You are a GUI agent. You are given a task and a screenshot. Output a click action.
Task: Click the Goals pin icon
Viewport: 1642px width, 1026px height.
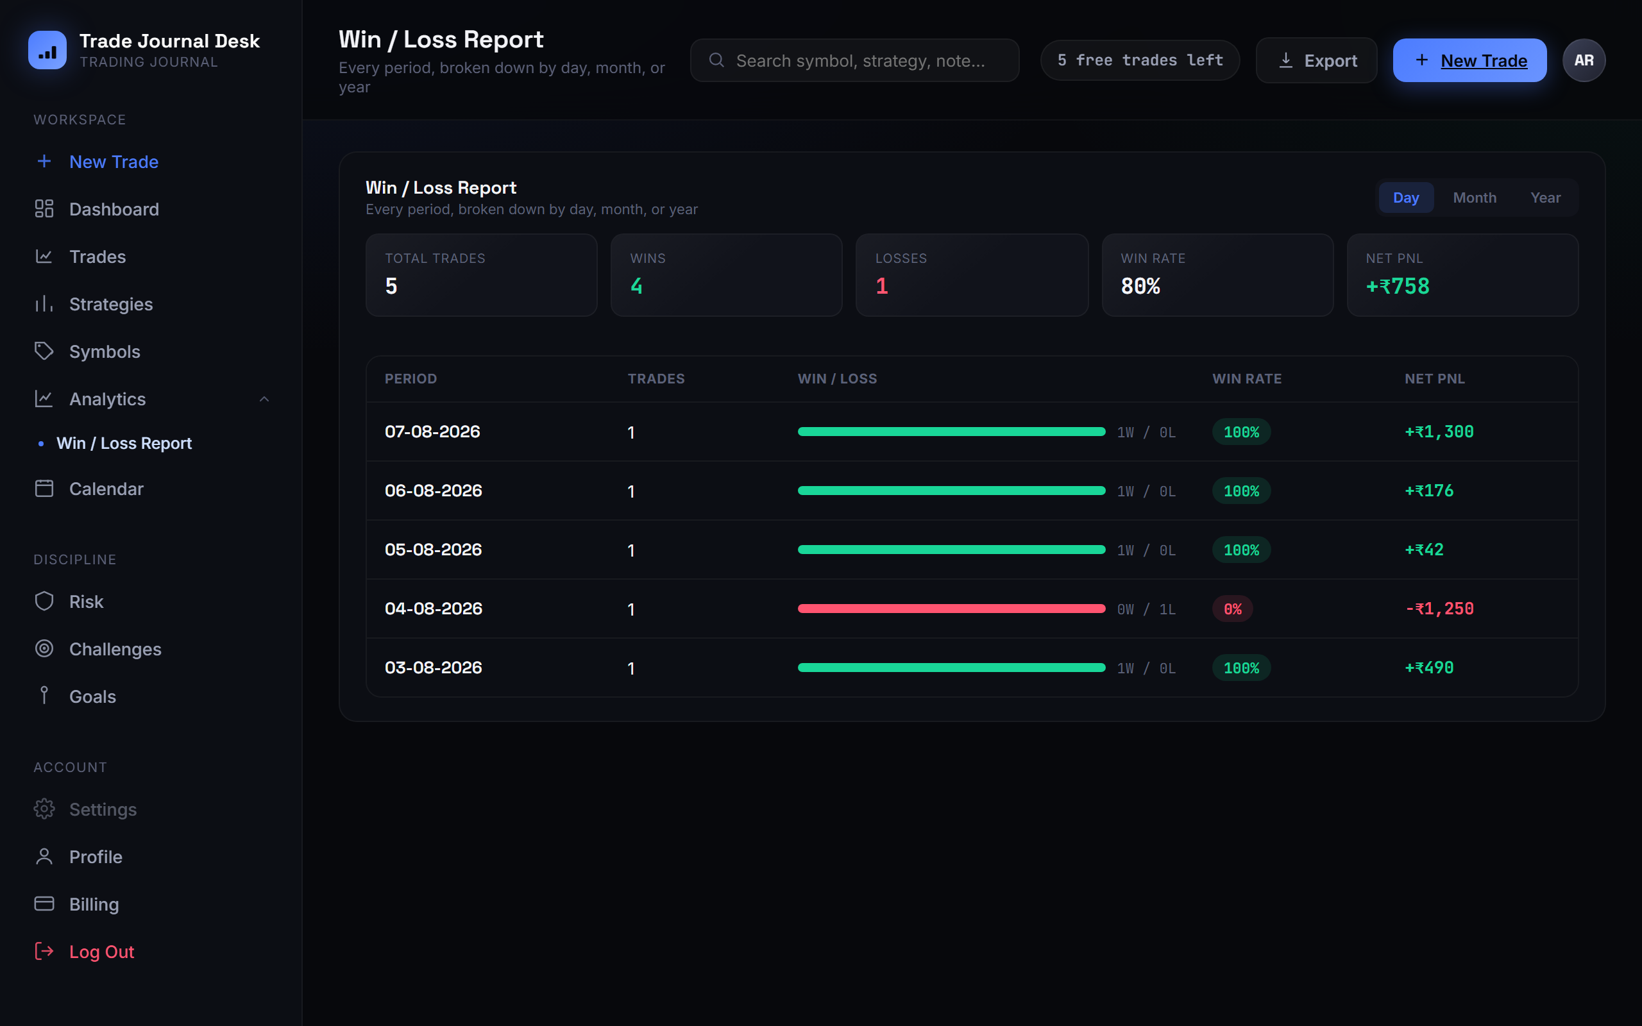[44, 696]
